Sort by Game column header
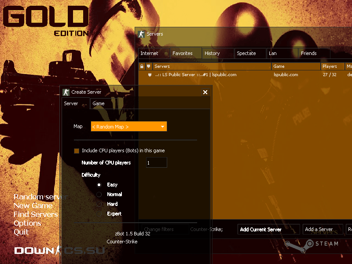The width and height of the screenshot is (352, 264). pyautogui.click(x=296, y=66)
